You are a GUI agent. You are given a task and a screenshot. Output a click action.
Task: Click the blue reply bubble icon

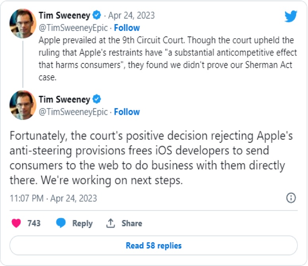click(61, 223)
